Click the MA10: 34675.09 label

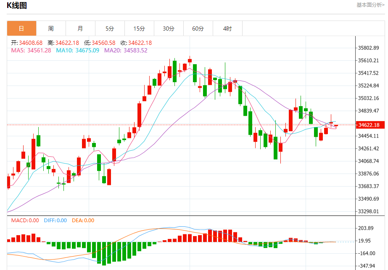point(78,50)
